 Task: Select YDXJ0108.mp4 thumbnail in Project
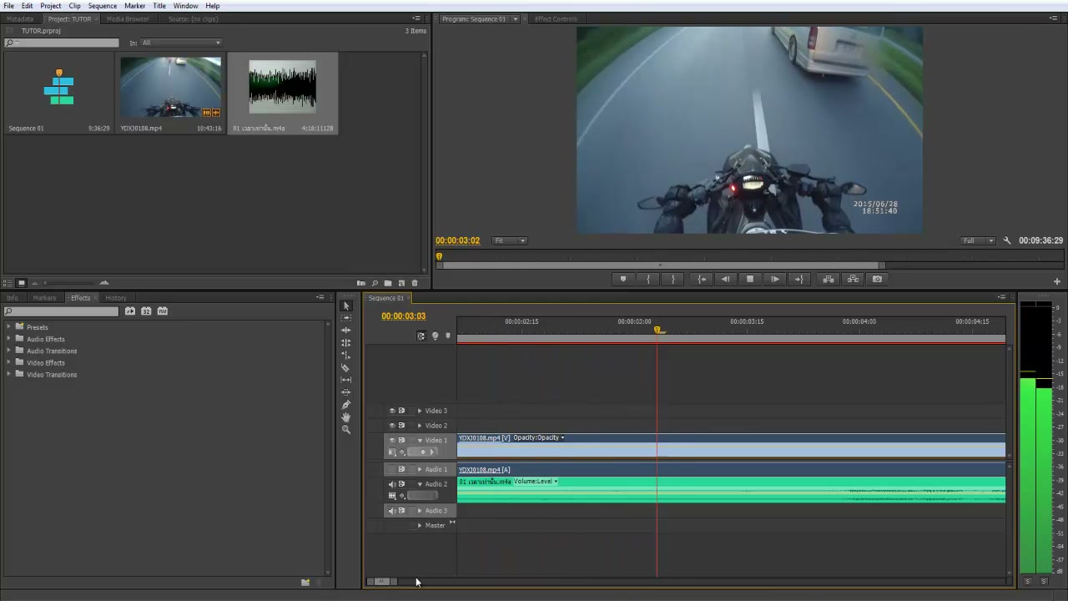pos(170,88)
